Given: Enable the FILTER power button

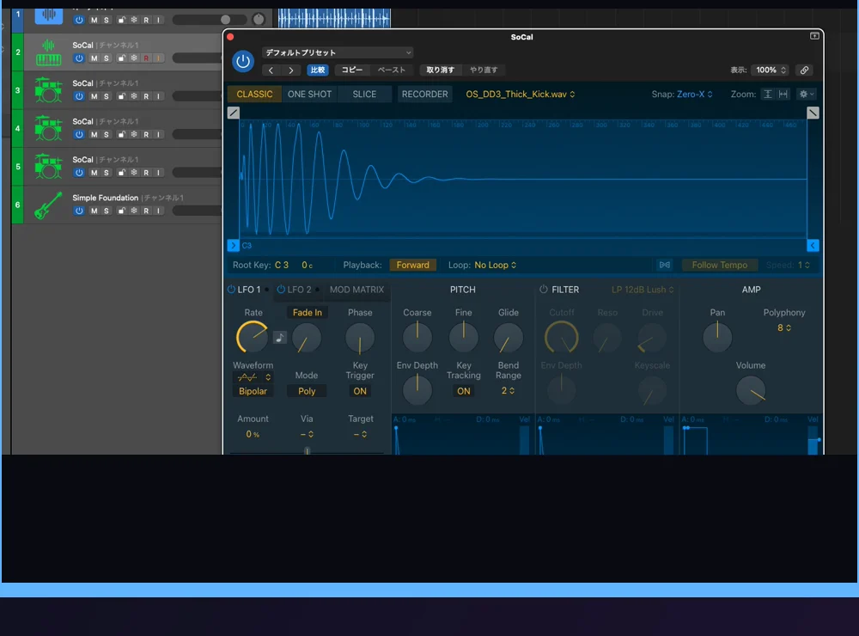Looking at the screenshot, I should [x=544, y=290].
